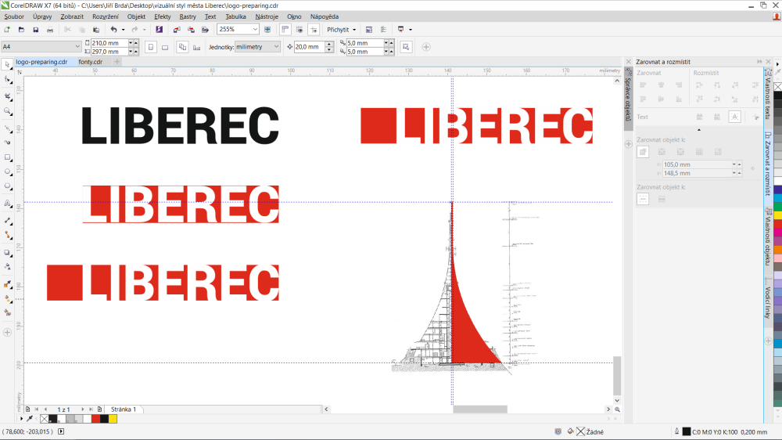This screenshot has height=440, width=782.
Task: Create a new document
Action: 7,30
